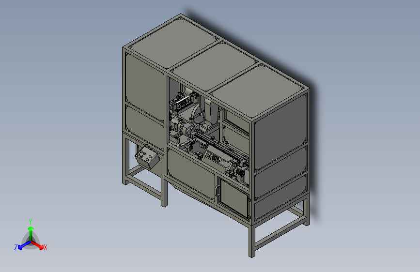This screenshot has width=420, height=272.
Task: Click the blue Z axis of the orientation triad
Action: (24, 245)
